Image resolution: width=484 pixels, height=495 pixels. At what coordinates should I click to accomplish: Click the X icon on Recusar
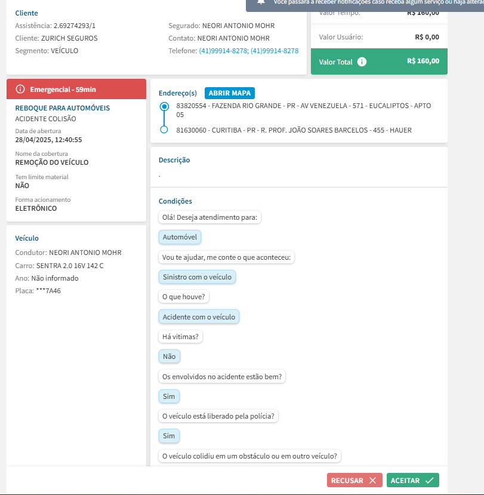372,480
